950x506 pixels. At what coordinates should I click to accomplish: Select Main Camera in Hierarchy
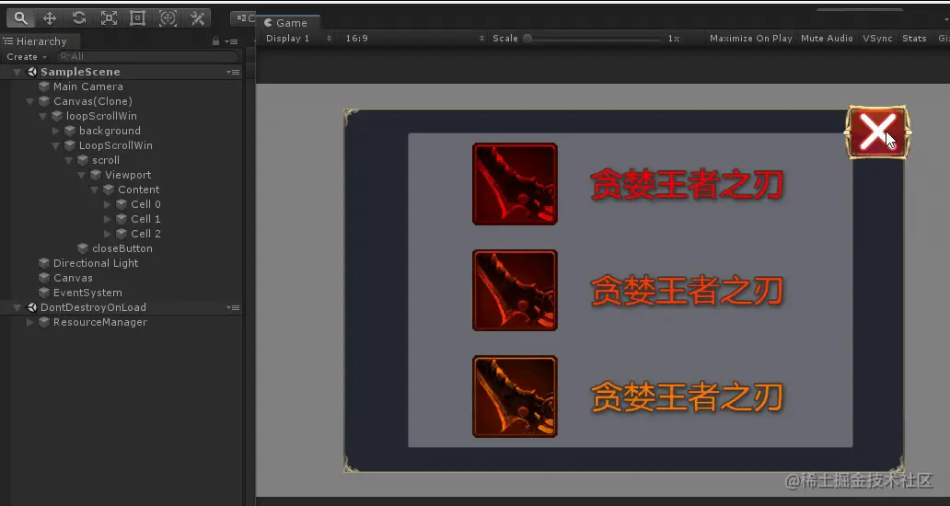click(x=87, y=86)
